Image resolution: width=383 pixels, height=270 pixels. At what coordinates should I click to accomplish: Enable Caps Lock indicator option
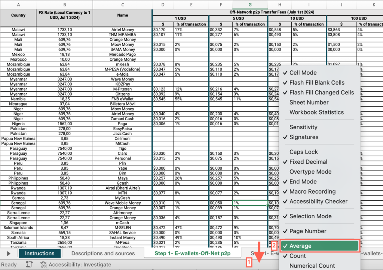319,152
